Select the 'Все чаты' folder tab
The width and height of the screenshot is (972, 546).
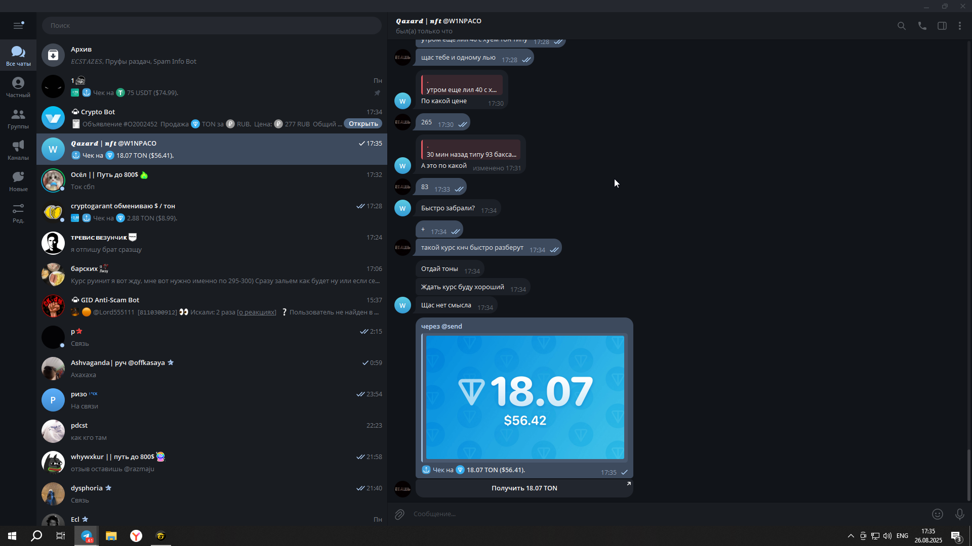point(18,56)
